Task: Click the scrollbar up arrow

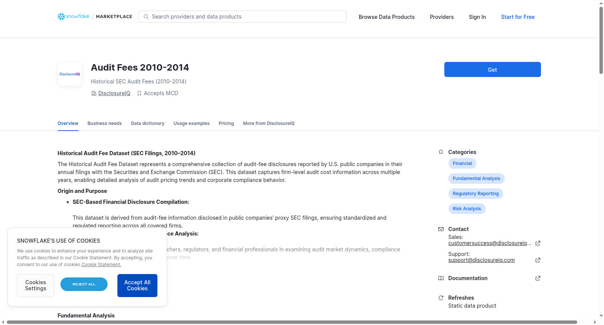Action: click(x=601, y=3)
